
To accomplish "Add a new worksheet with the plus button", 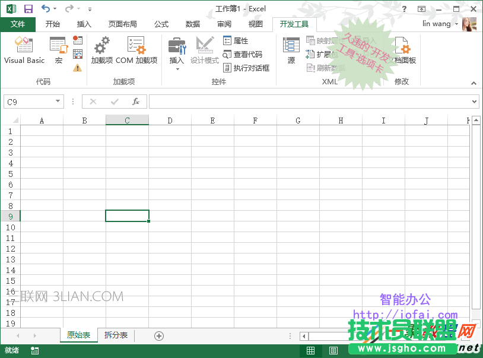I will pos(158,335).
